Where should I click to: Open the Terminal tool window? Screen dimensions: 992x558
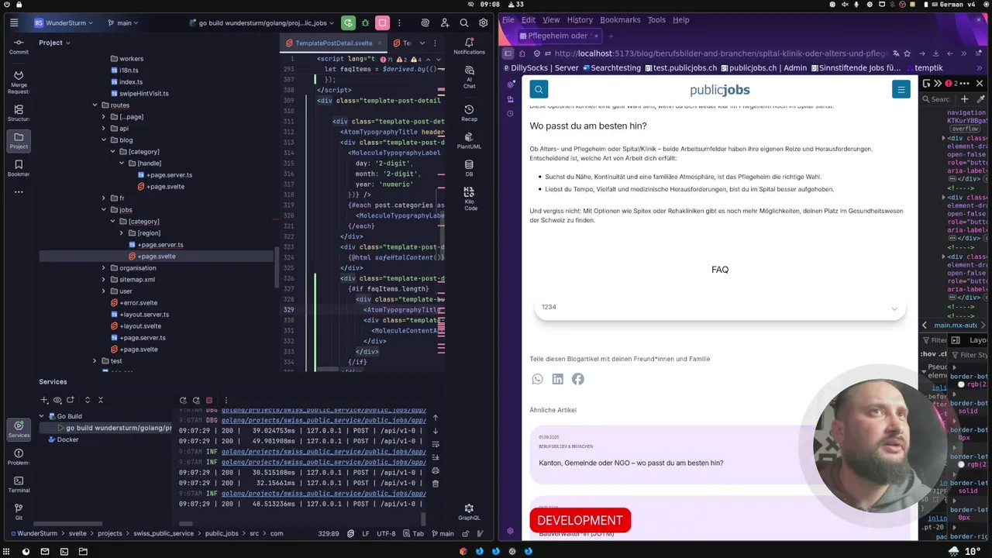click(19, 484)
